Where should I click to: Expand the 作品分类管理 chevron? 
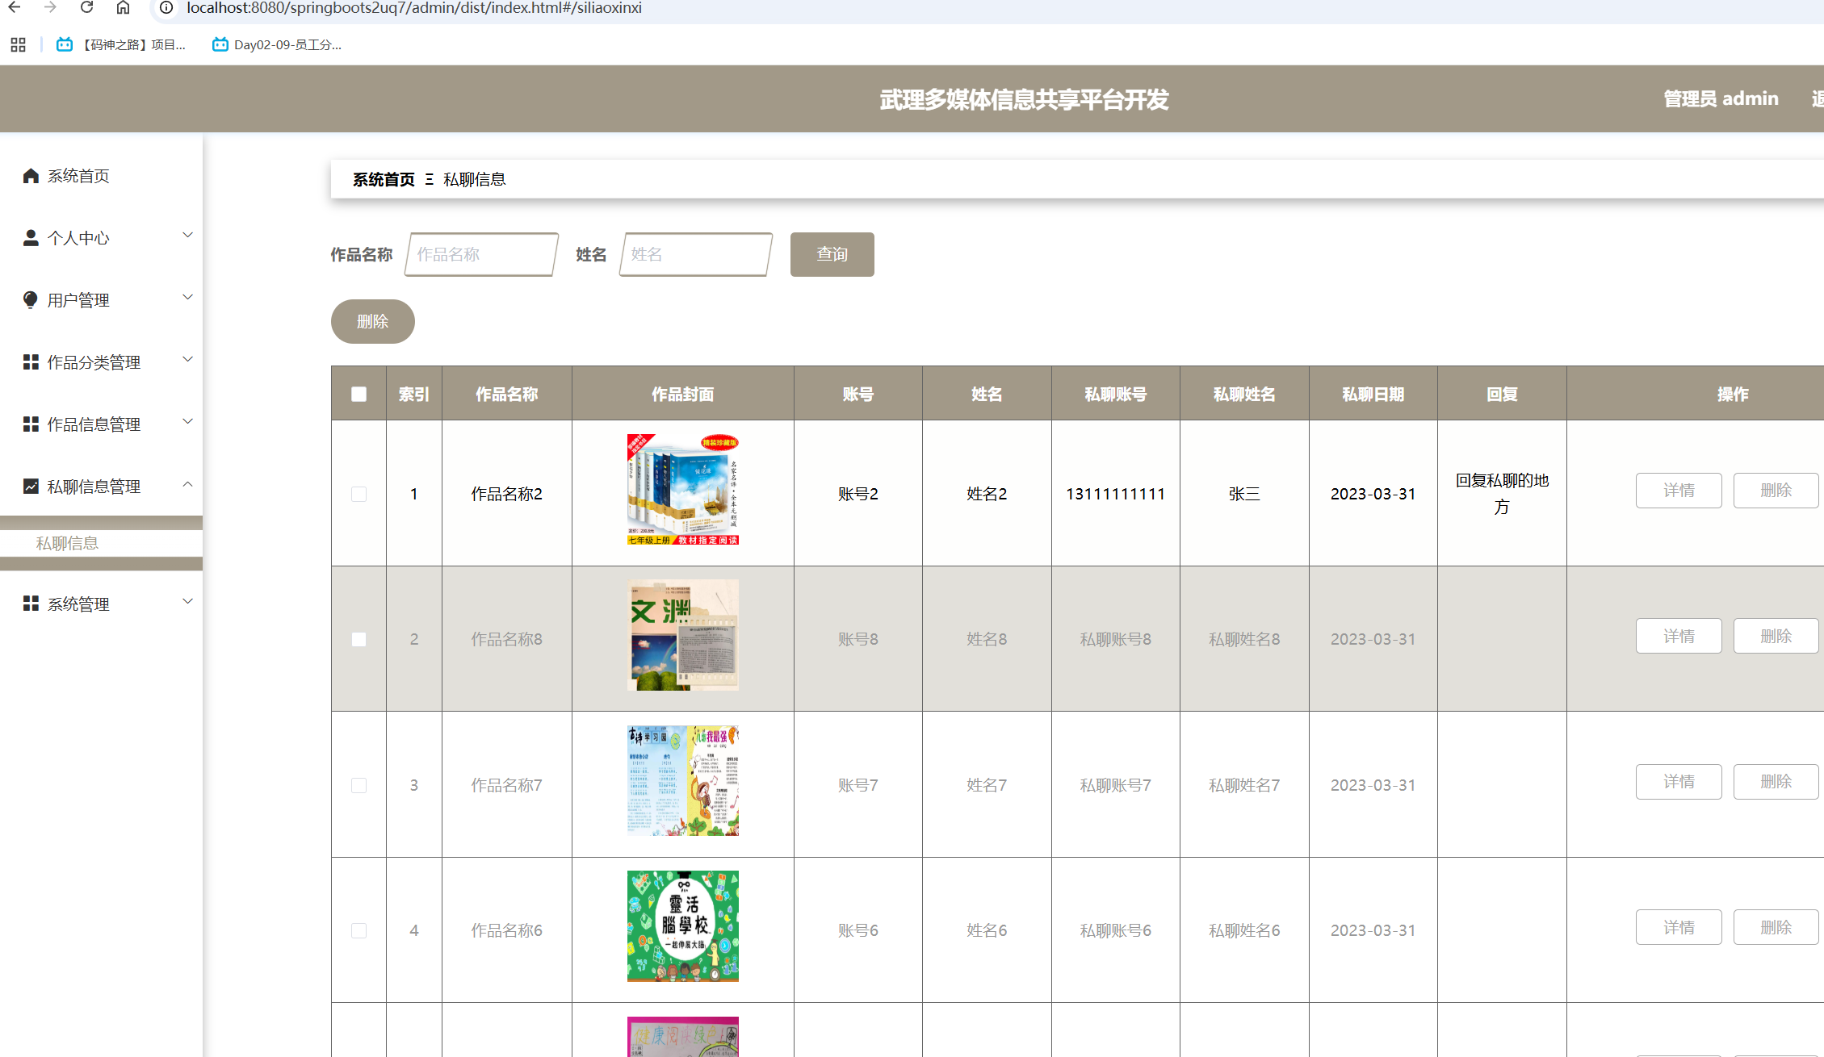[x=187, y=360]
